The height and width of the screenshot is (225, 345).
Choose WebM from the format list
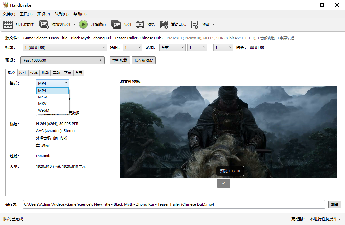52,110
